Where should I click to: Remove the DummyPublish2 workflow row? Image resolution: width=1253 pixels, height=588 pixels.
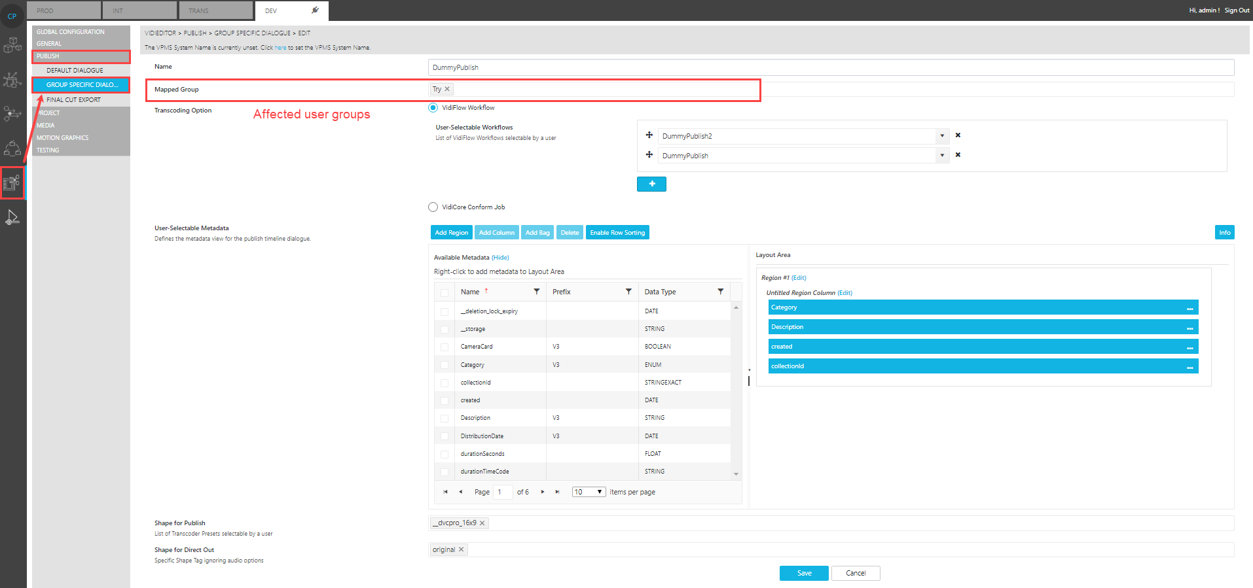[x=958, y=135]
